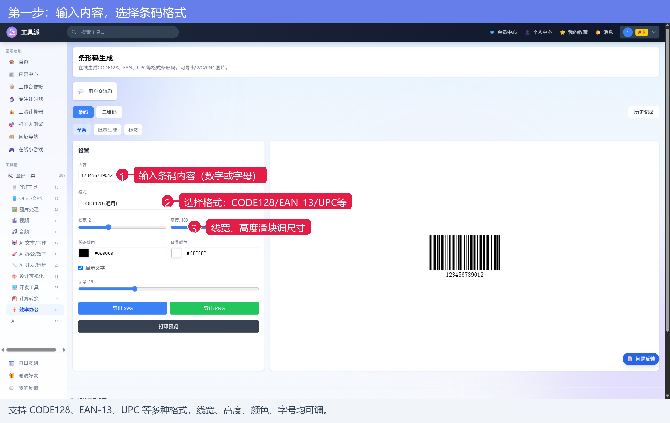Click sidebar scroll right arrow
This screenshot has height=423, width=670.
[64, 350]
